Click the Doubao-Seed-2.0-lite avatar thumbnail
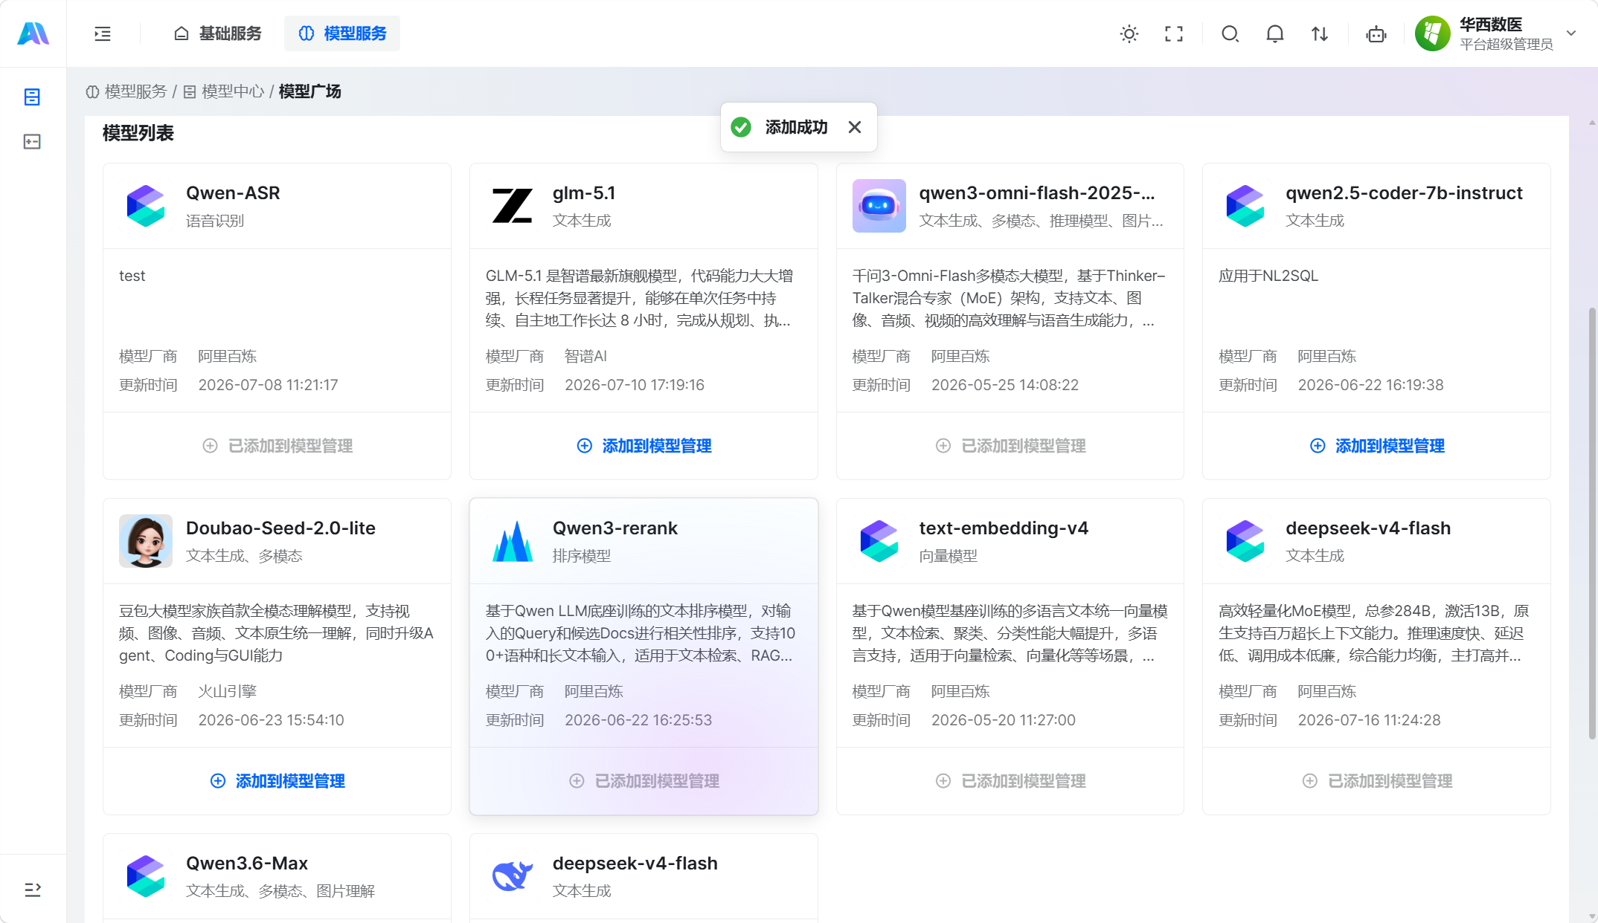The height and width of the screenshot is (923, 1598). point(146,541)
